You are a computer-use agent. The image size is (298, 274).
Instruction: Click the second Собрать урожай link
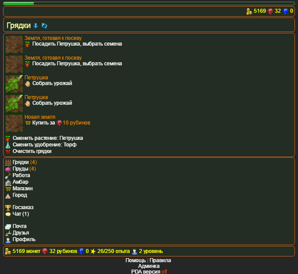click(x=52, y=103)
